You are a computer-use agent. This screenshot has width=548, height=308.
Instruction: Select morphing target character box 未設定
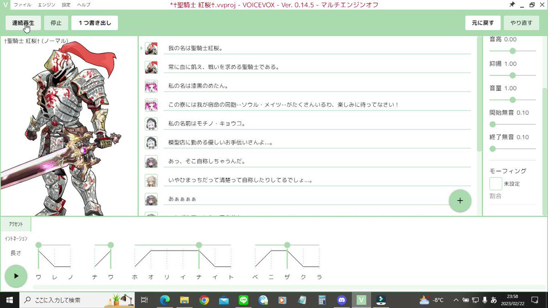(495, 184)
